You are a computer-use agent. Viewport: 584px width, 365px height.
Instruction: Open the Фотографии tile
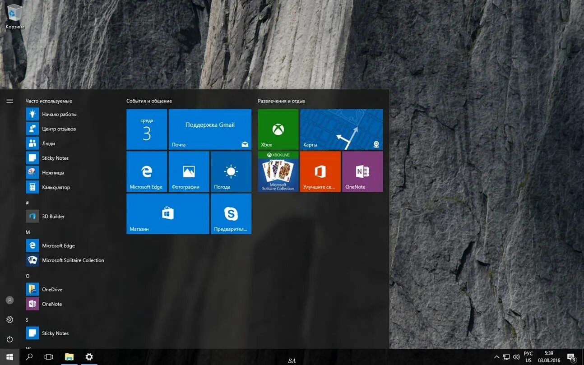[189, 171]
